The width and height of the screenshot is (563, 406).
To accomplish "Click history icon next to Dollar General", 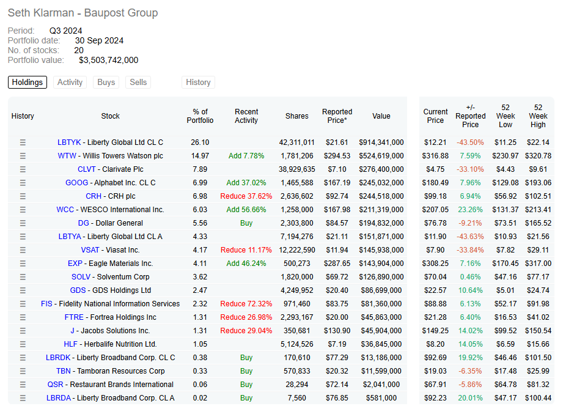I will [23, 223].
